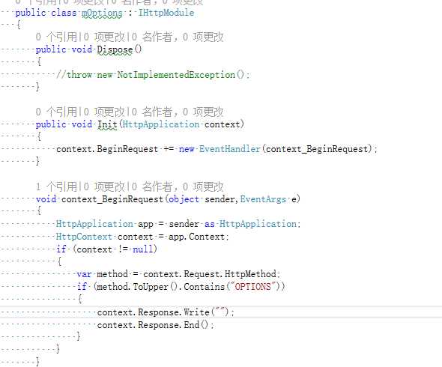This screenshot has height=367, width=442.
Task: Open '0 名作者, 0 项更改' CodeLens above Init
Action: click(178, 112)
